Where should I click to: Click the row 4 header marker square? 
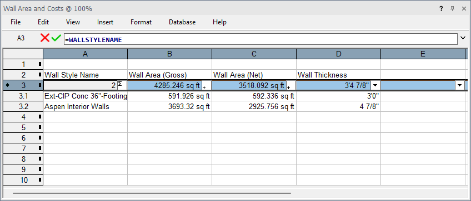pos(40,117)
